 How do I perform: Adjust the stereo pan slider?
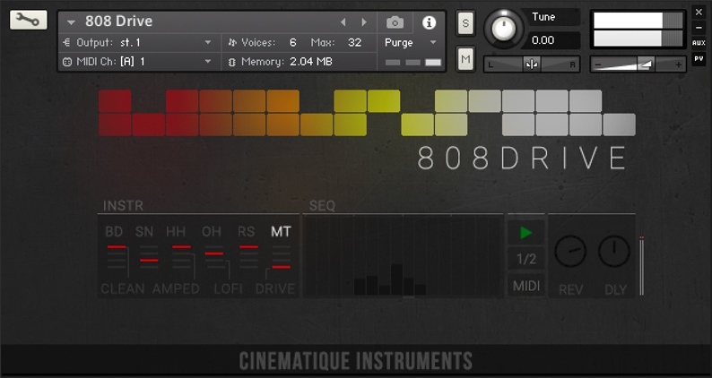pyautogui.click(x=532, y=64)
